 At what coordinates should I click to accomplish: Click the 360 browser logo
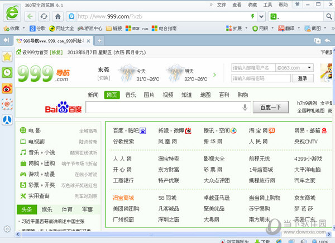12,13
